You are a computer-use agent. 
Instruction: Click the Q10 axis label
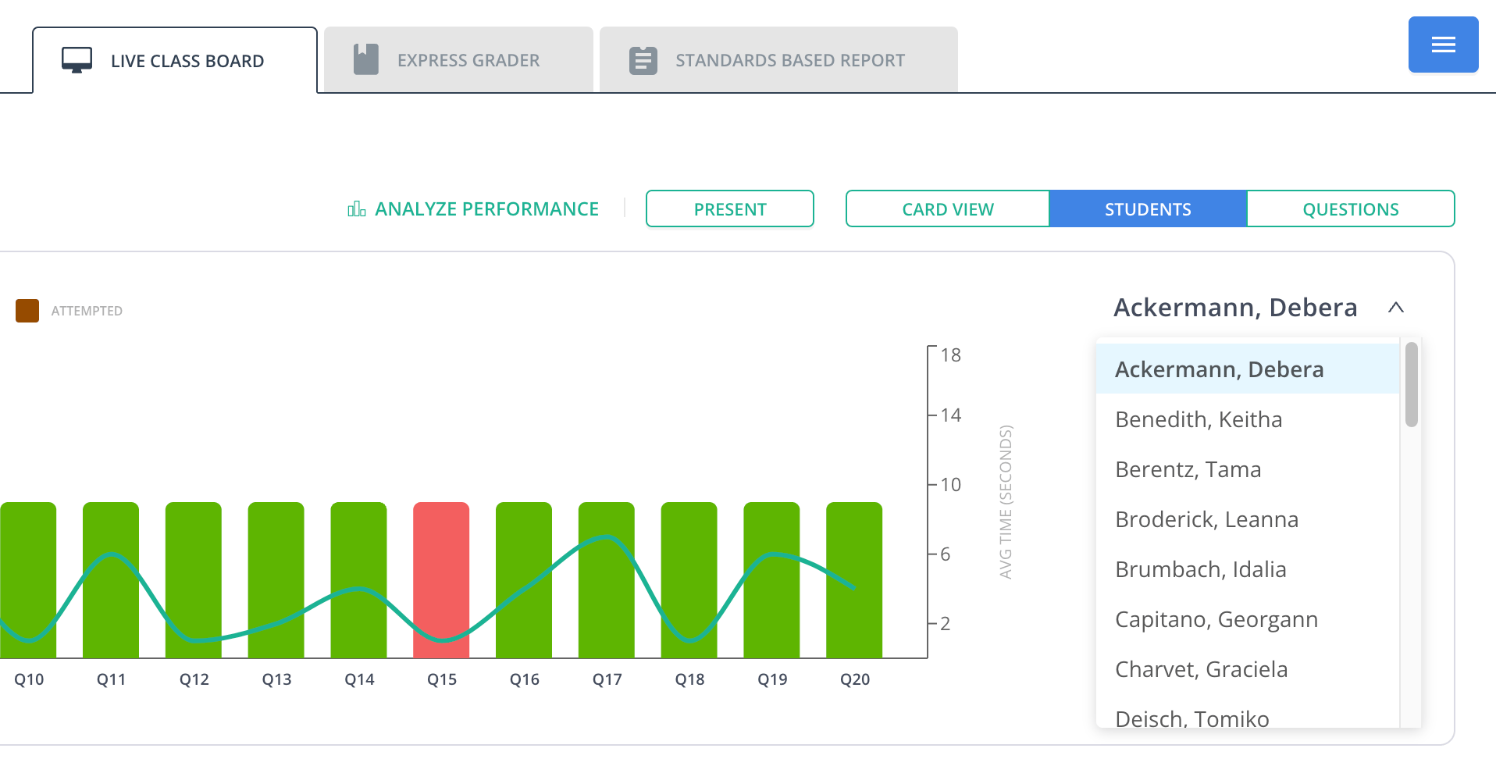(x=29, y=679)
